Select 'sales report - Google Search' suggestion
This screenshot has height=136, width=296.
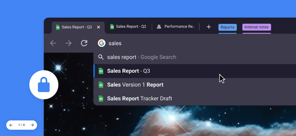pyautogui.click(x=142, y=57)
